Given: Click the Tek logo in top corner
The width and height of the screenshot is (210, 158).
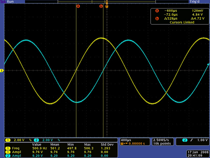Looking at the screenshot, I should click(2, 2).
